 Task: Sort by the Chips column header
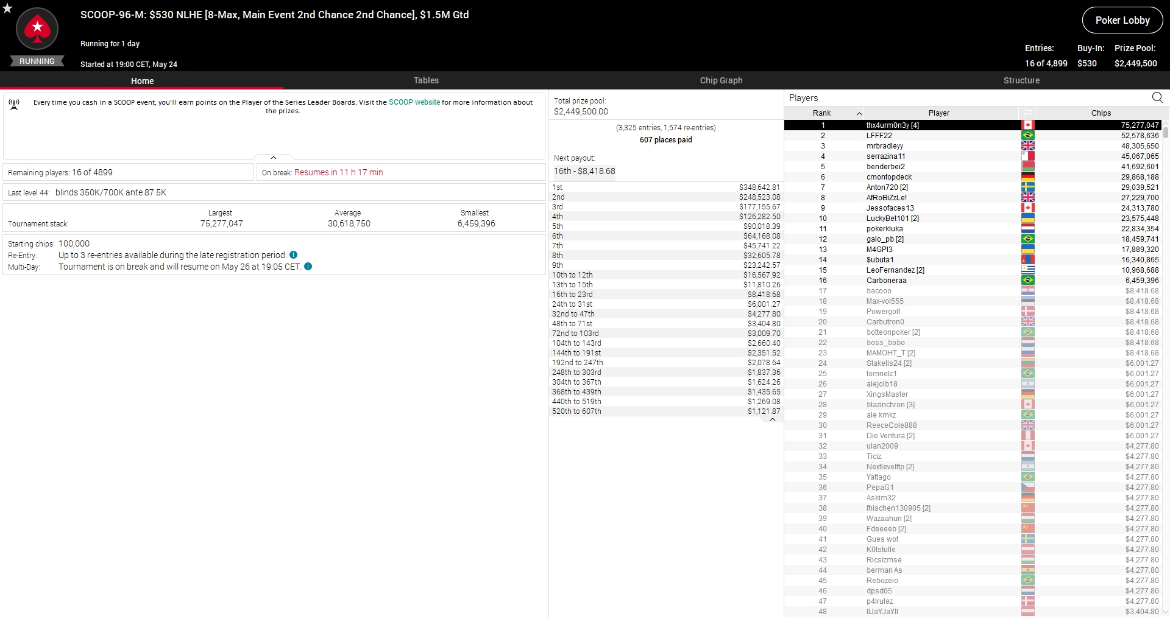[x=1101, y=113]
